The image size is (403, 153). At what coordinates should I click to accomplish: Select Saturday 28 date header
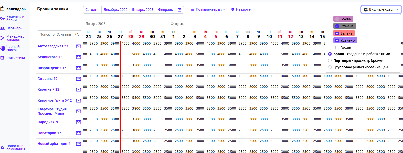pyautogui.click(x=131, y=35)
